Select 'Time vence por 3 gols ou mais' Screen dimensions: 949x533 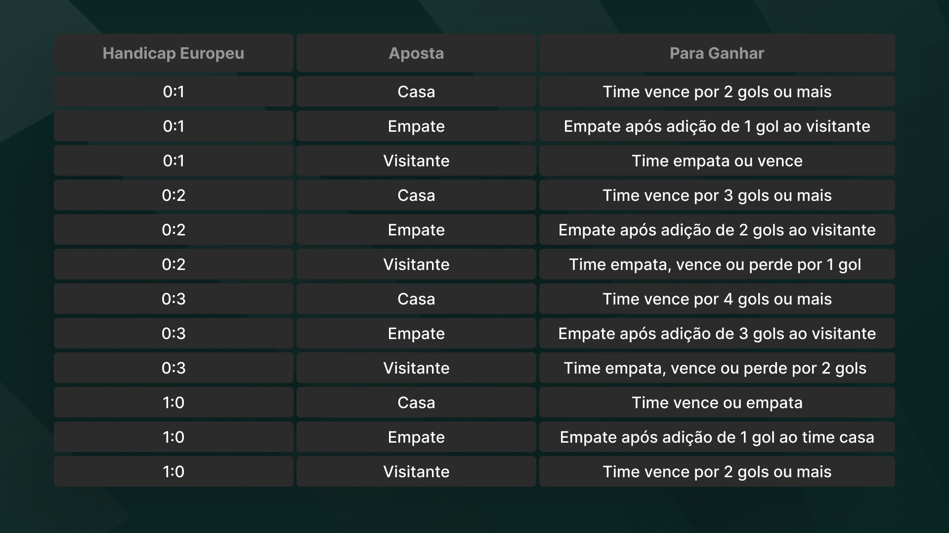[717, 195]
